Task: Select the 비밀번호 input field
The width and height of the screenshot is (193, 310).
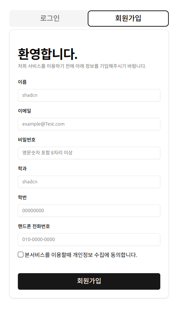Action: 89,153
